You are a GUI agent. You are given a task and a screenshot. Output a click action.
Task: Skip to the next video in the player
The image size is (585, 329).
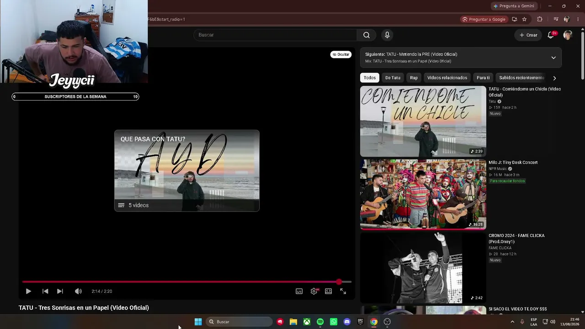(60, 291)
